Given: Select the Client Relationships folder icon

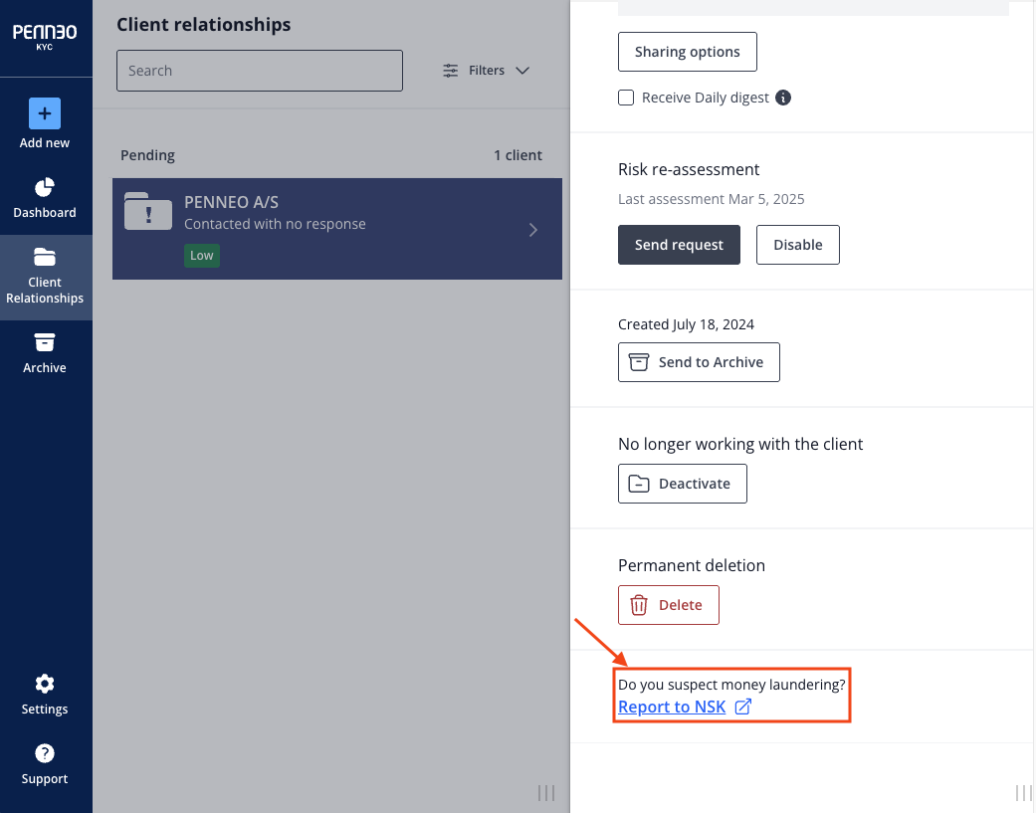Looking at the screenshot, I should pos(44,257).
